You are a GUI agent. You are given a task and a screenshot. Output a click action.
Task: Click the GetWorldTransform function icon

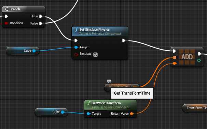pyautogui.click(x=89, y=103)
